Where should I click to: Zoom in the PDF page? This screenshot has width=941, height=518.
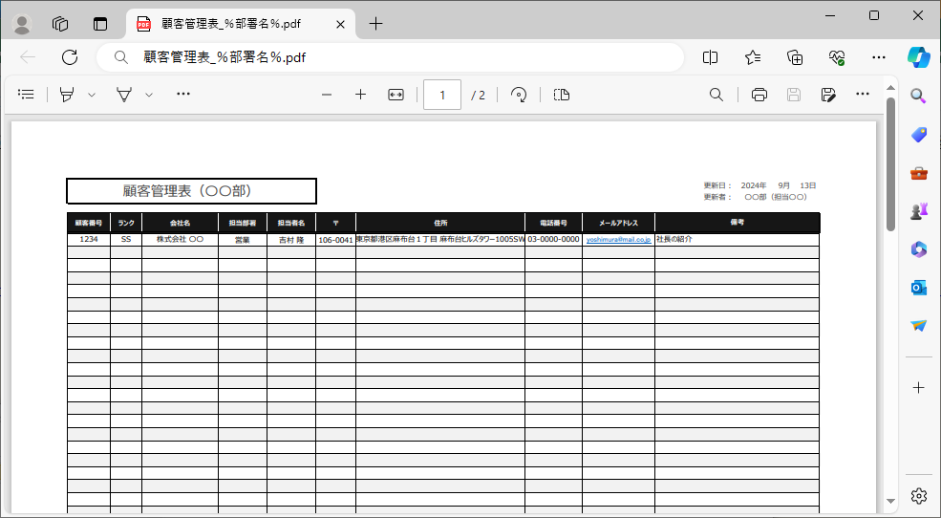360,95
